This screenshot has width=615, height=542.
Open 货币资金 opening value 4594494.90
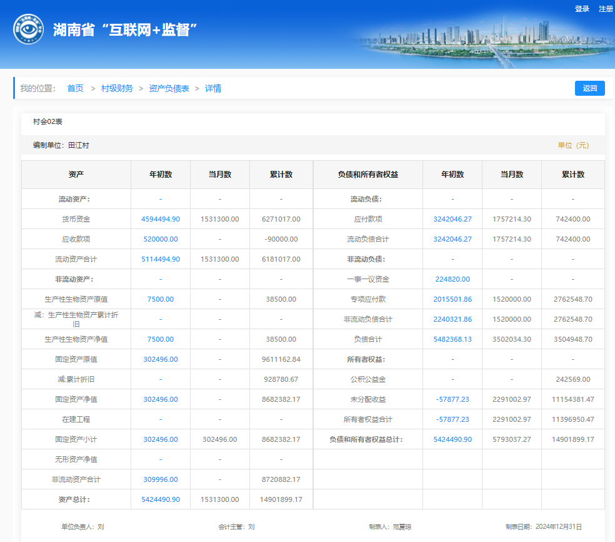pyautogui.click(x=161, y=219)
